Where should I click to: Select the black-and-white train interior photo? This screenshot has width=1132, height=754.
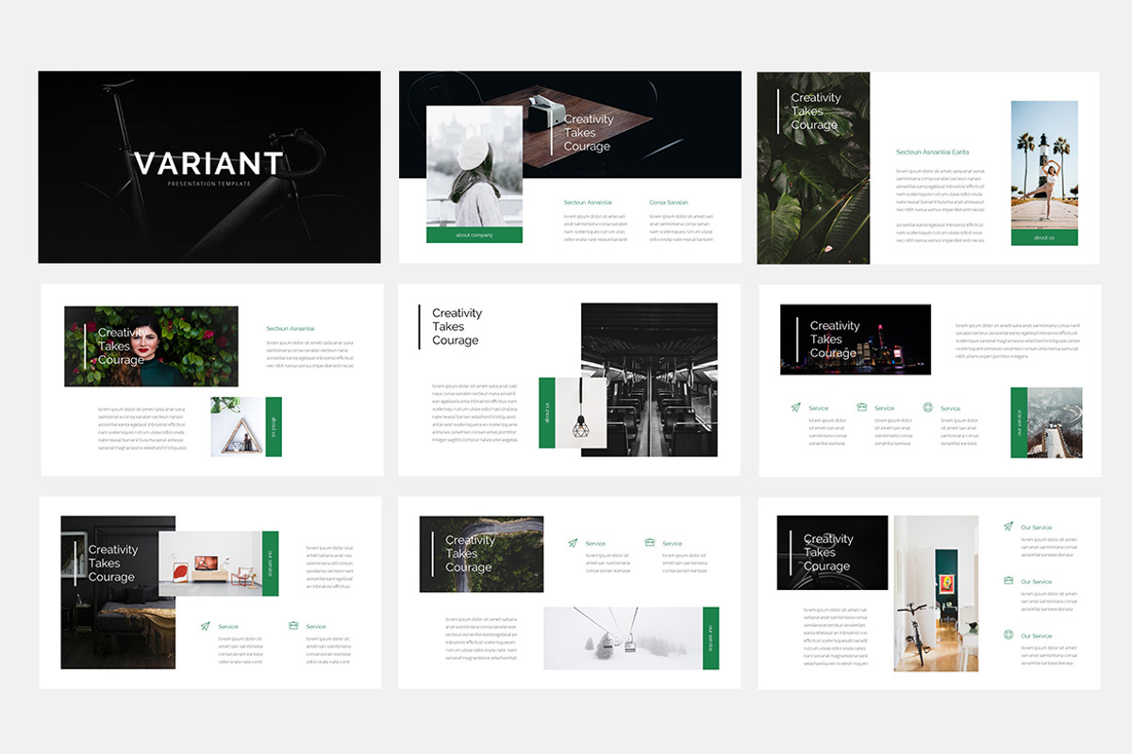(x=649, y=380)
